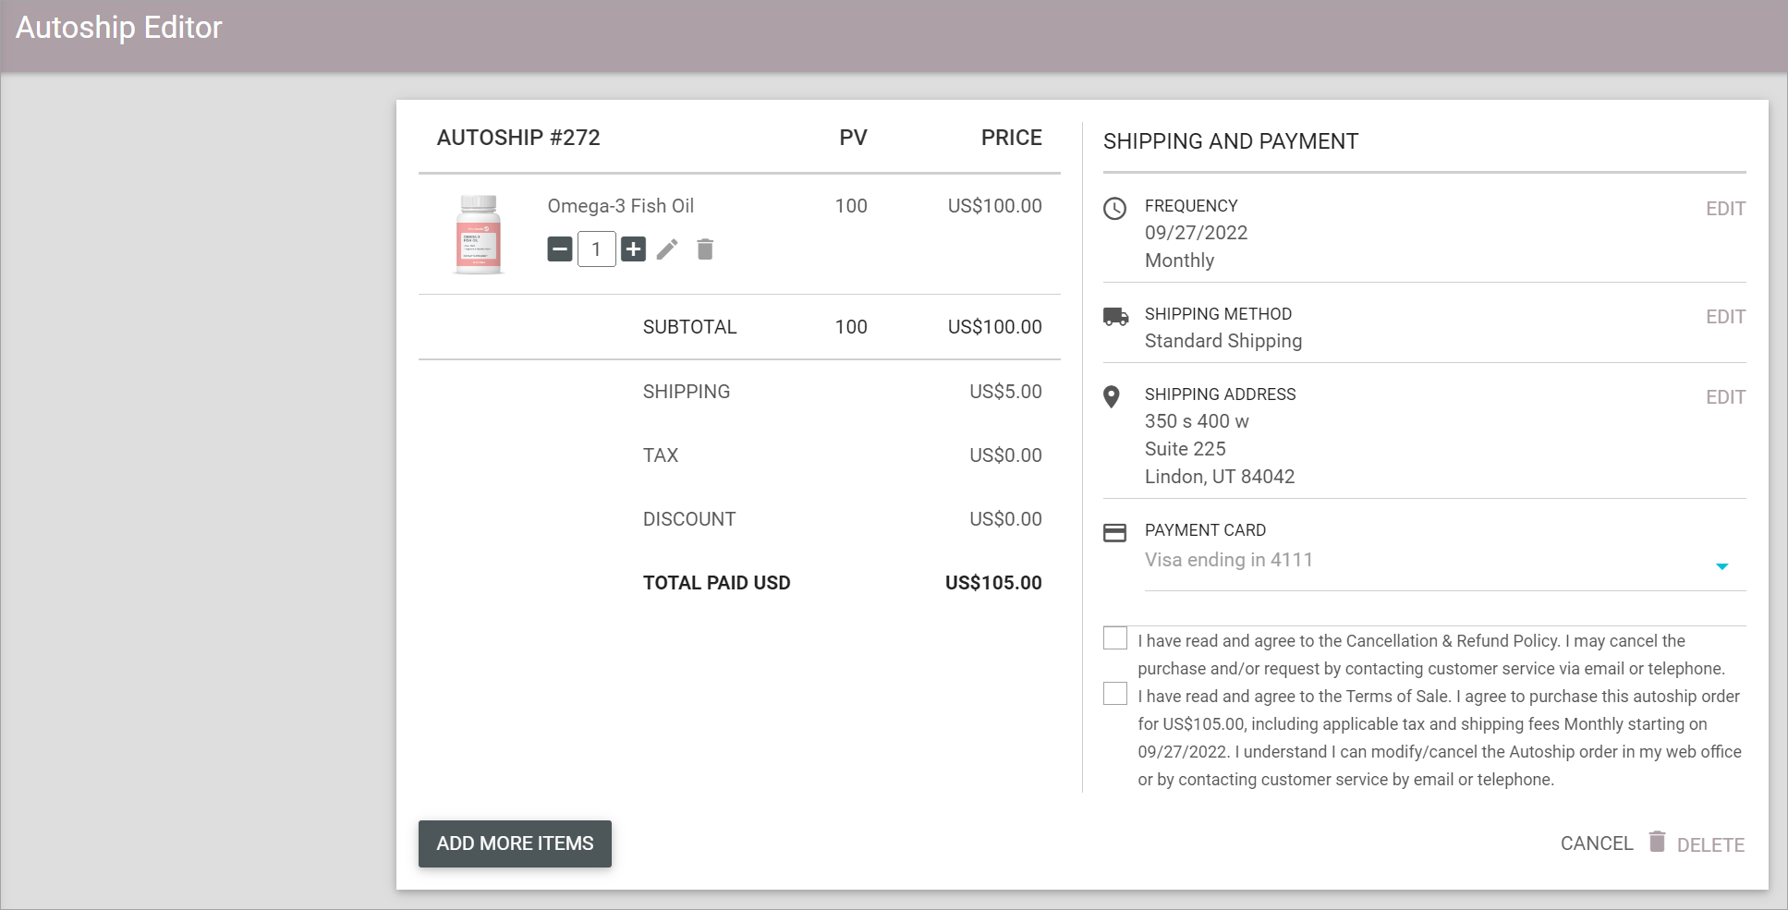Select the pencil icon to edit Omega-3 Fish Oil
This screenshot has width=1788, height=910.
668,249
